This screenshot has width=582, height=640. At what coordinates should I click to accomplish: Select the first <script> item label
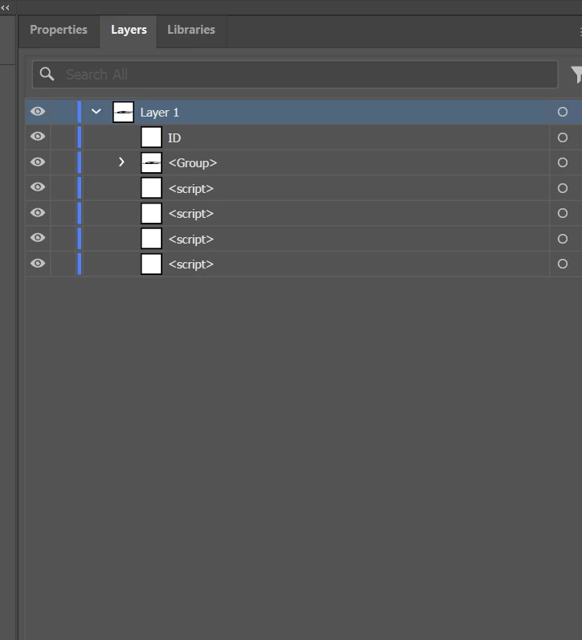(x=191, y=189)
